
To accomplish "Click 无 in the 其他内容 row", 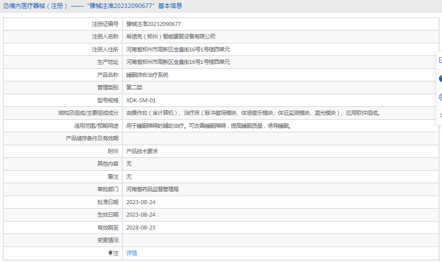I will (x=129, y=164).
